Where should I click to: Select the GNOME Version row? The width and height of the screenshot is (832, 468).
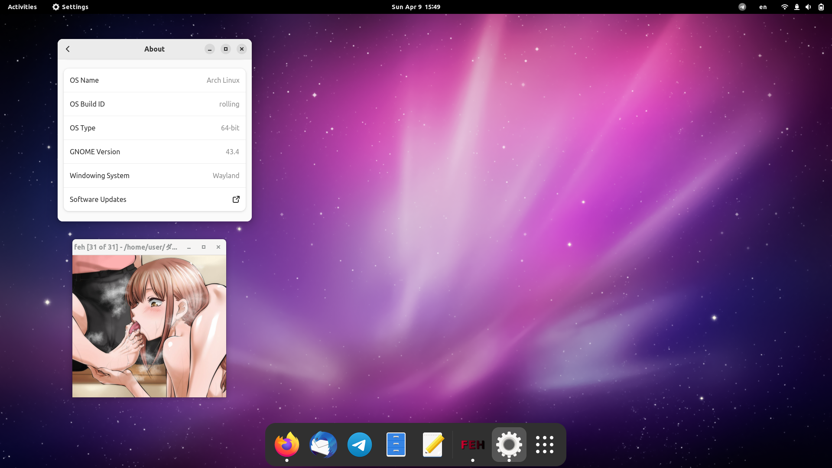coord(155,152)
